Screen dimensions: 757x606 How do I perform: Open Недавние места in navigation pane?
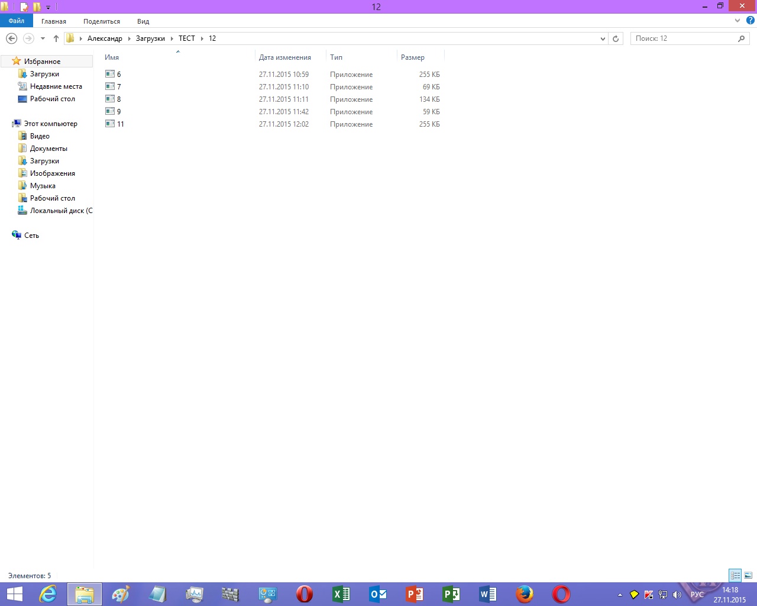pyautogui.click(x=56, y=86)
